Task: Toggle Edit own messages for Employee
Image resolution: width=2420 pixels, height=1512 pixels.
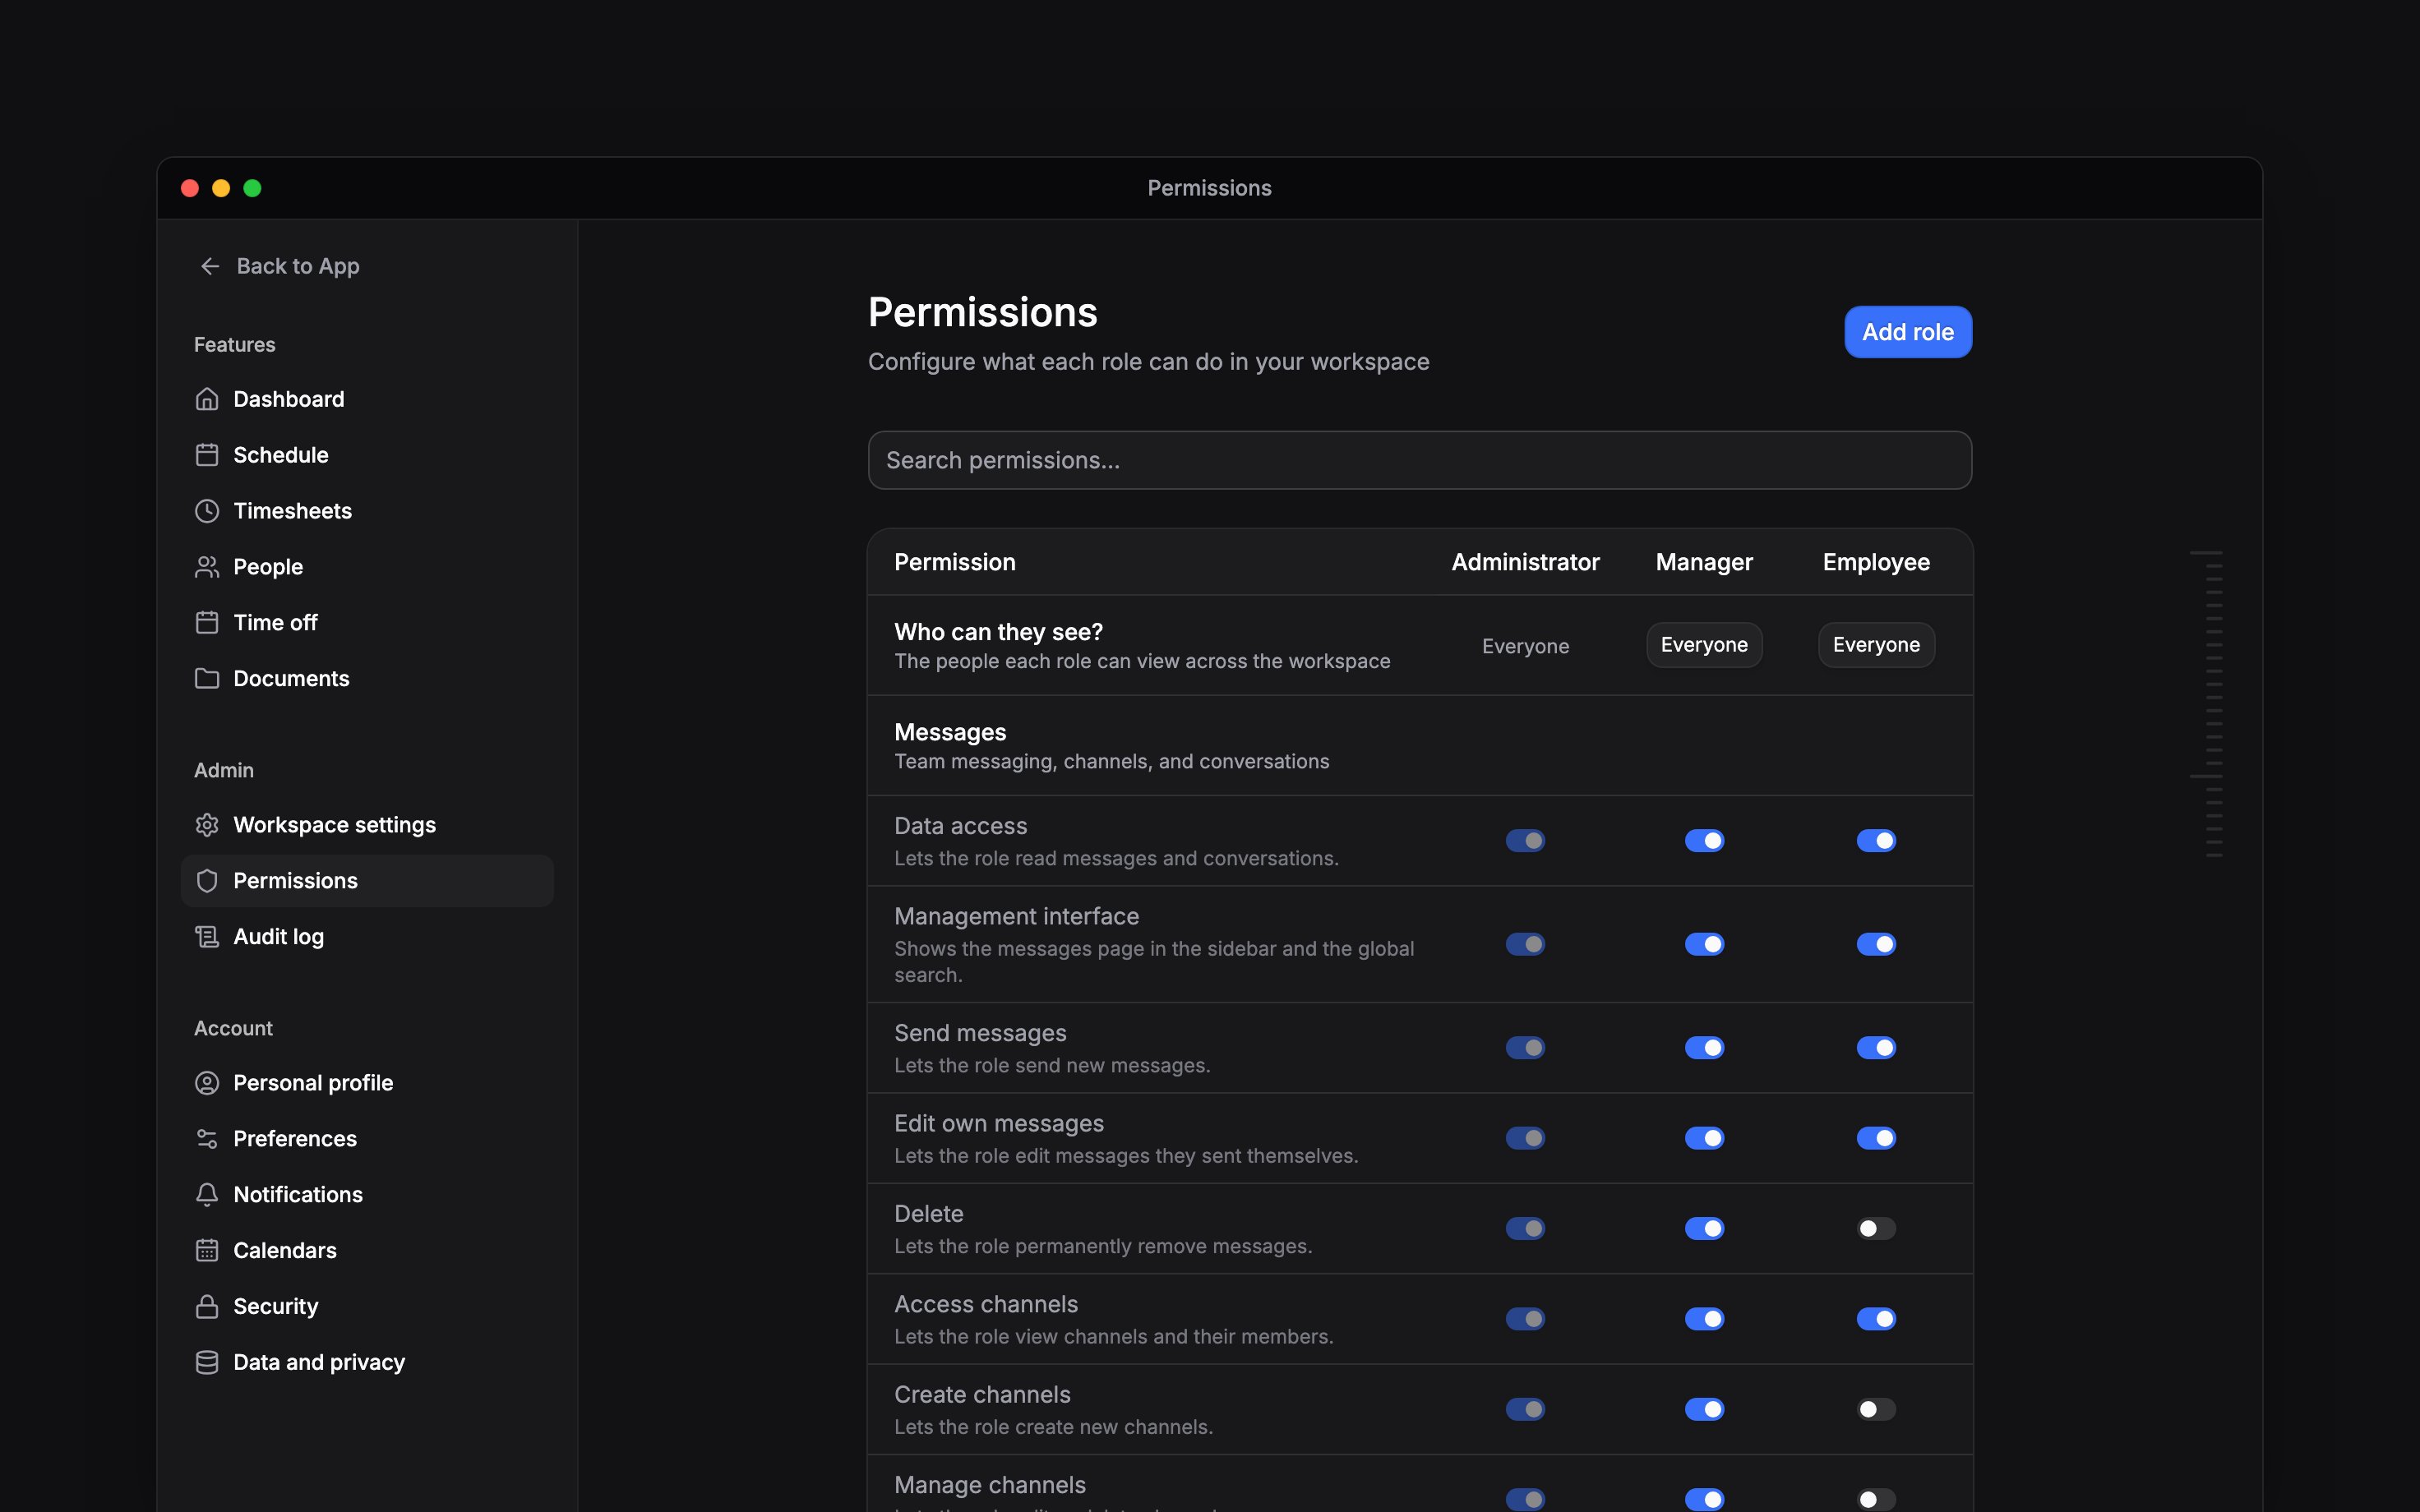Action: tap(1876, 1139)
